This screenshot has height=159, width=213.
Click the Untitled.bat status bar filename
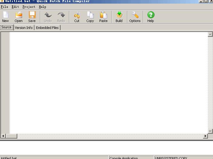(x=9, y=158)
